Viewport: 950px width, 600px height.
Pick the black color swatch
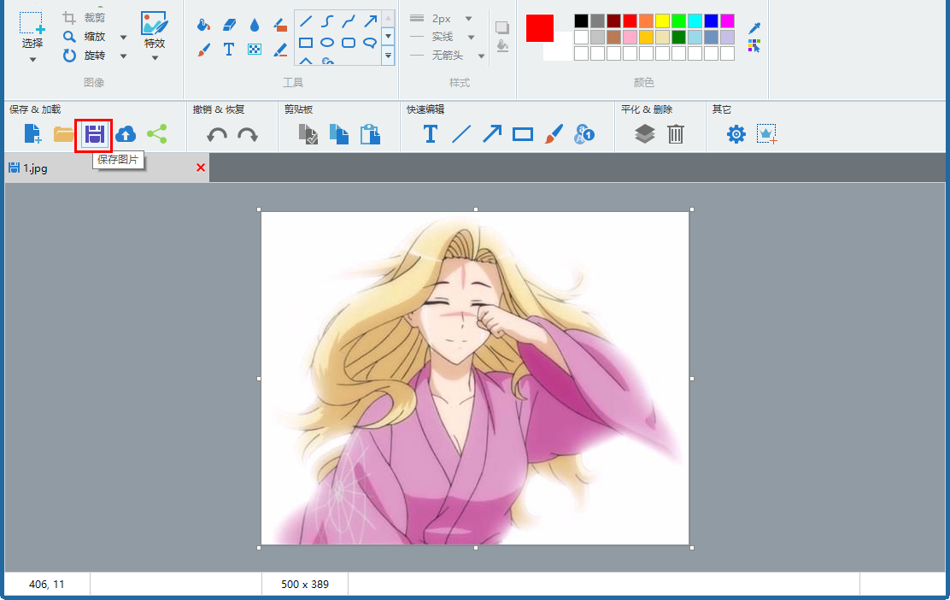581,21
